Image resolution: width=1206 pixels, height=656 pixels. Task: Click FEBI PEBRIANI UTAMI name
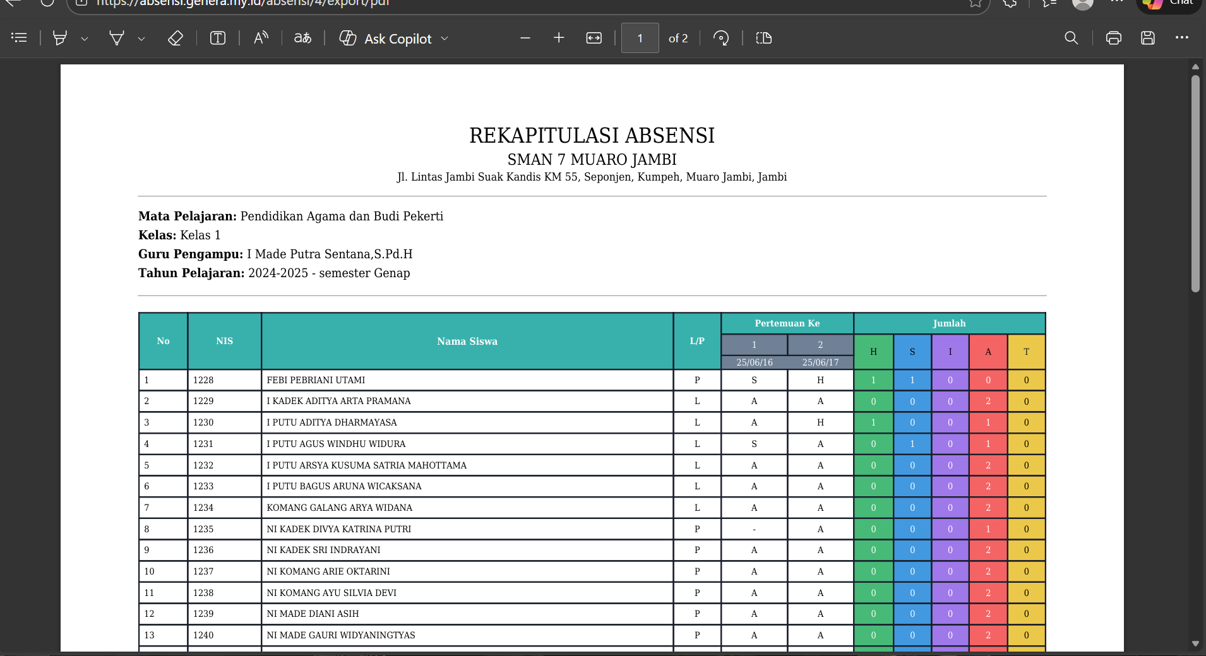(x=316, y=380)
